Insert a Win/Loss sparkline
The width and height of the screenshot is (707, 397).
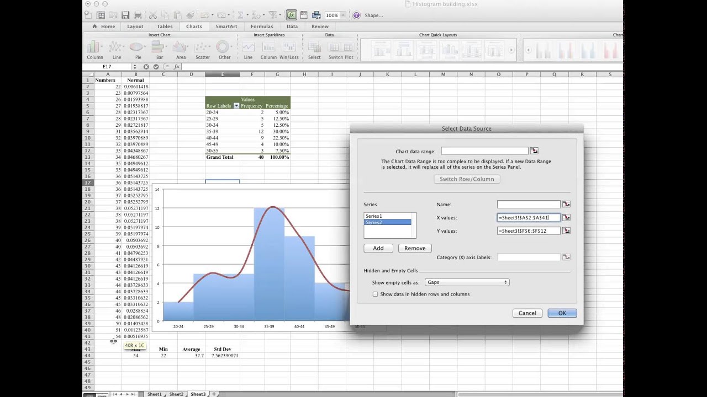coord(289,50)
